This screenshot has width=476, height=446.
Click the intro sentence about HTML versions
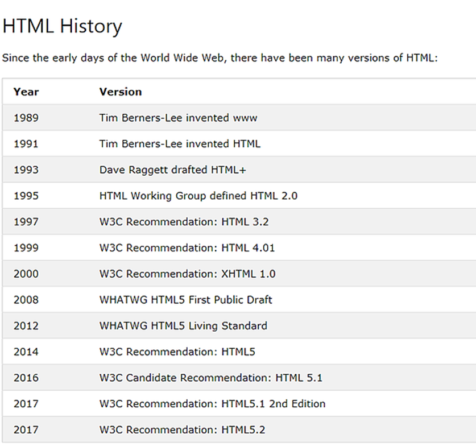tap(220, 58)
